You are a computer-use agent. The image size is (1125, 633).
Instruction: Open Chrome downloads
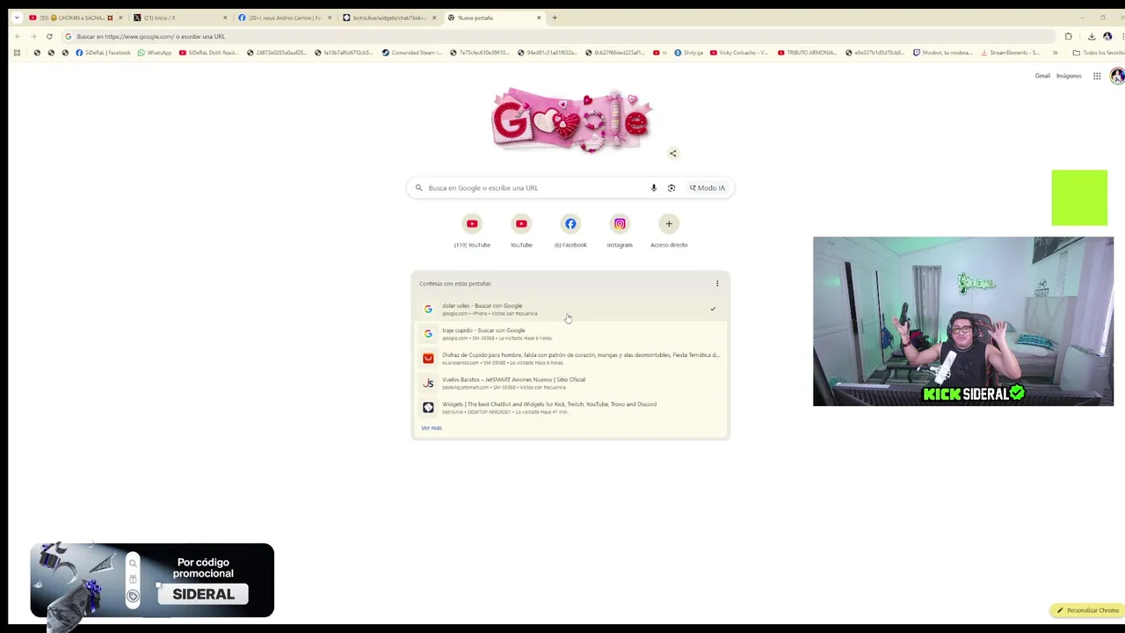coord(1092,36)
